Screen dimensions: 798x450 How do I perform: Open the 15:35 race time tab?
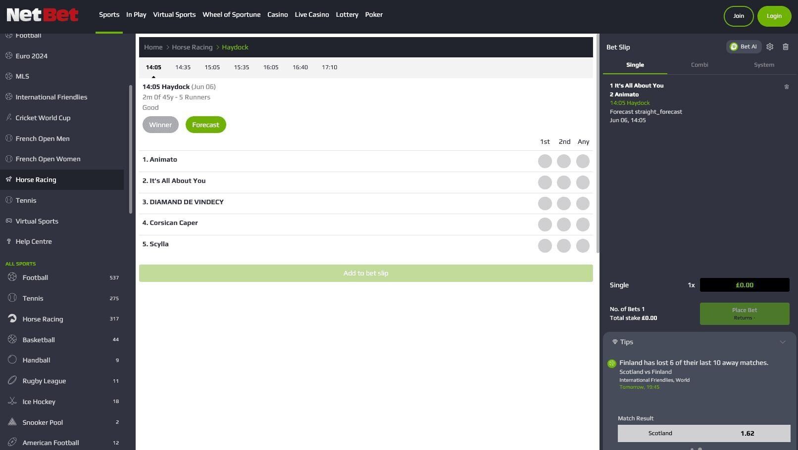coord(242,67)
